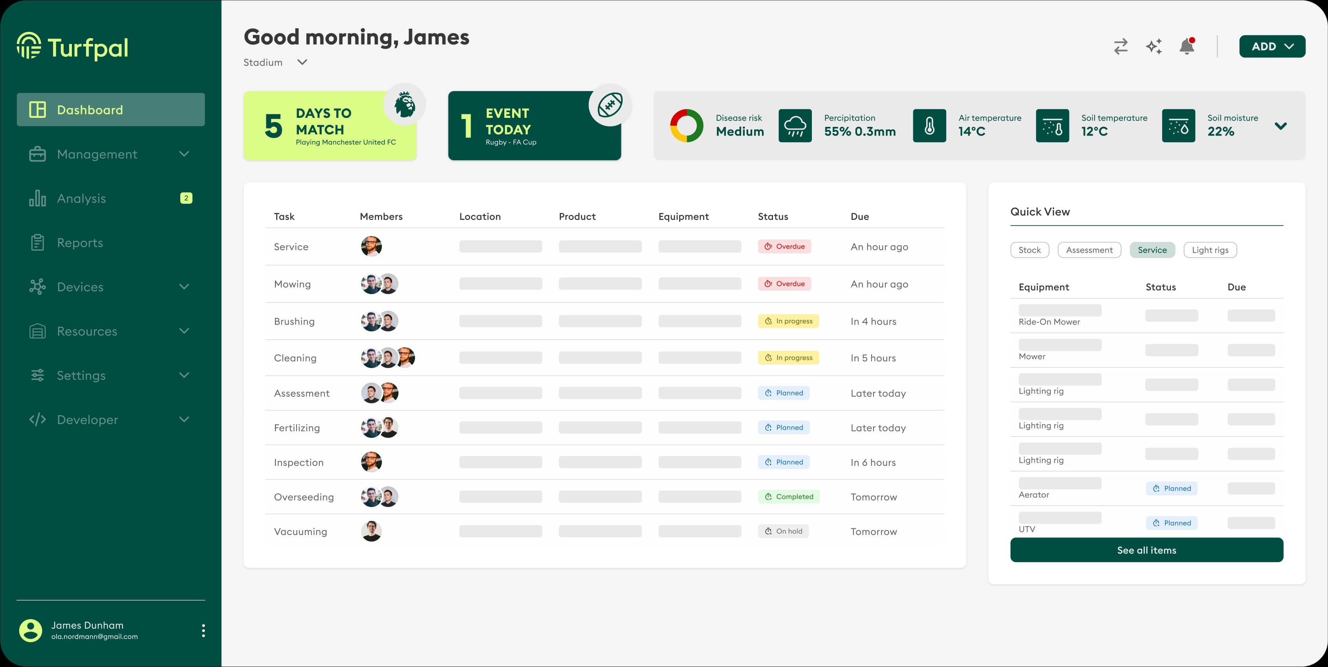Click Completed status on Overseeding row
Image resolution: width=1328 pixels, height=667 pixels.
coord(789,497)
